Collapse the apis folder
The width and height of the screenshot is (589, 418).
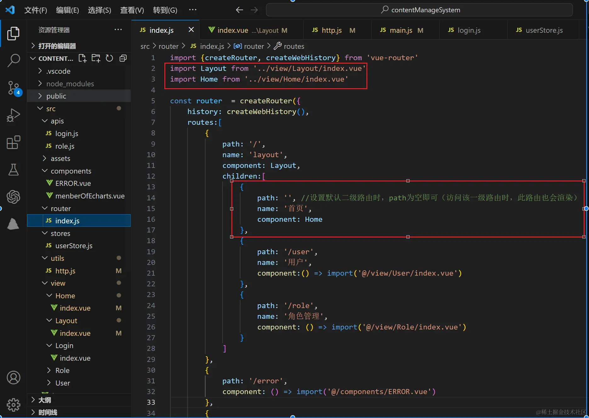click(x=79, y=121)
